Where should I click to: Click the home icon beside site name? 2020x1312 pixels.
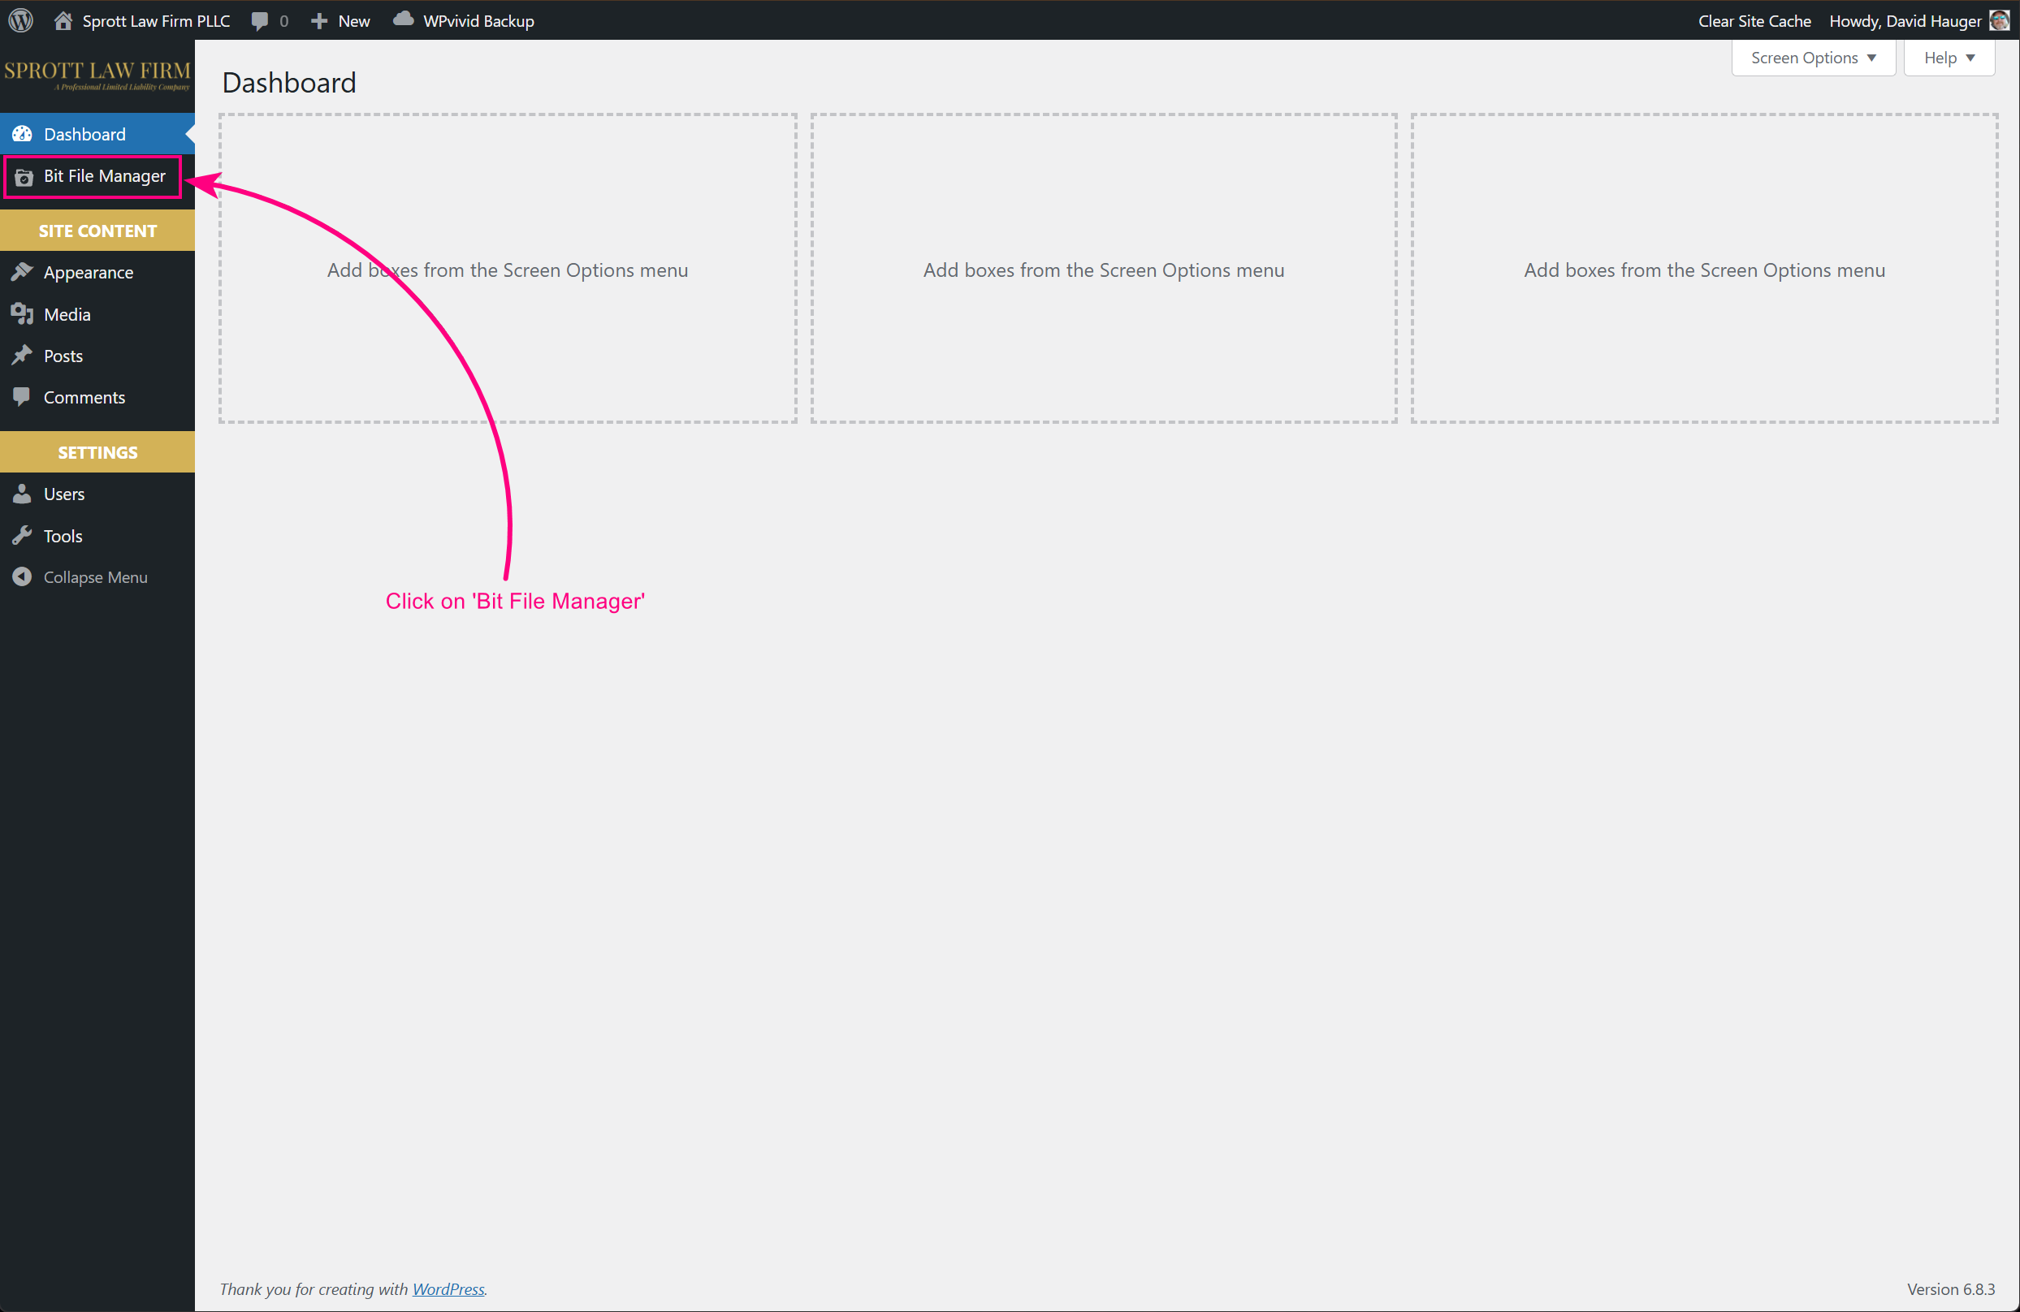coord(63,20)
